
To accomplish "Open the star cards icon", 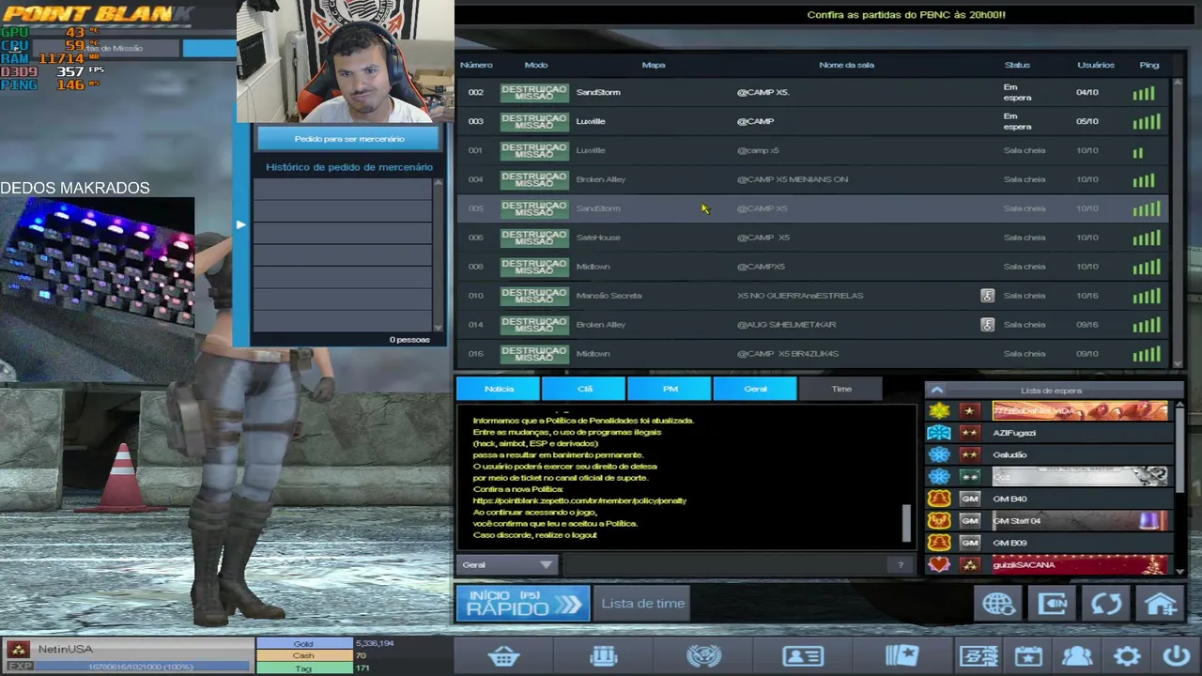I will (902, 656).
